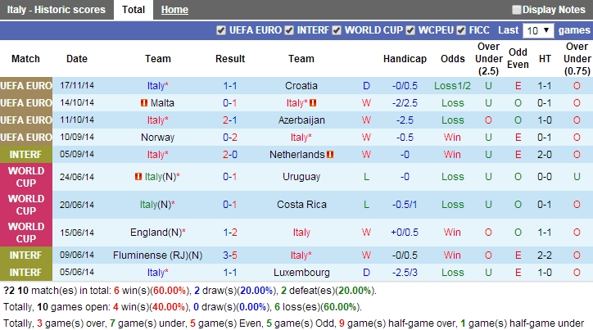The width and height of the screenshot is (593, 330).
Task: Open the 3-5 result score link
Action: coord(230,255)
